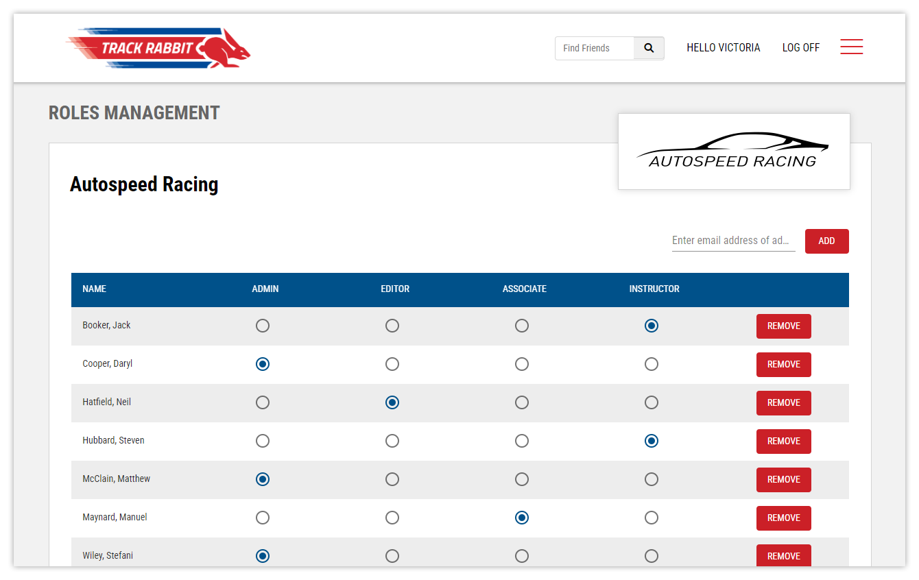Click the name Maynard, Manuel
Viewport: 919px width, 580px height.
pyautogui.click(x=115, y=518)
